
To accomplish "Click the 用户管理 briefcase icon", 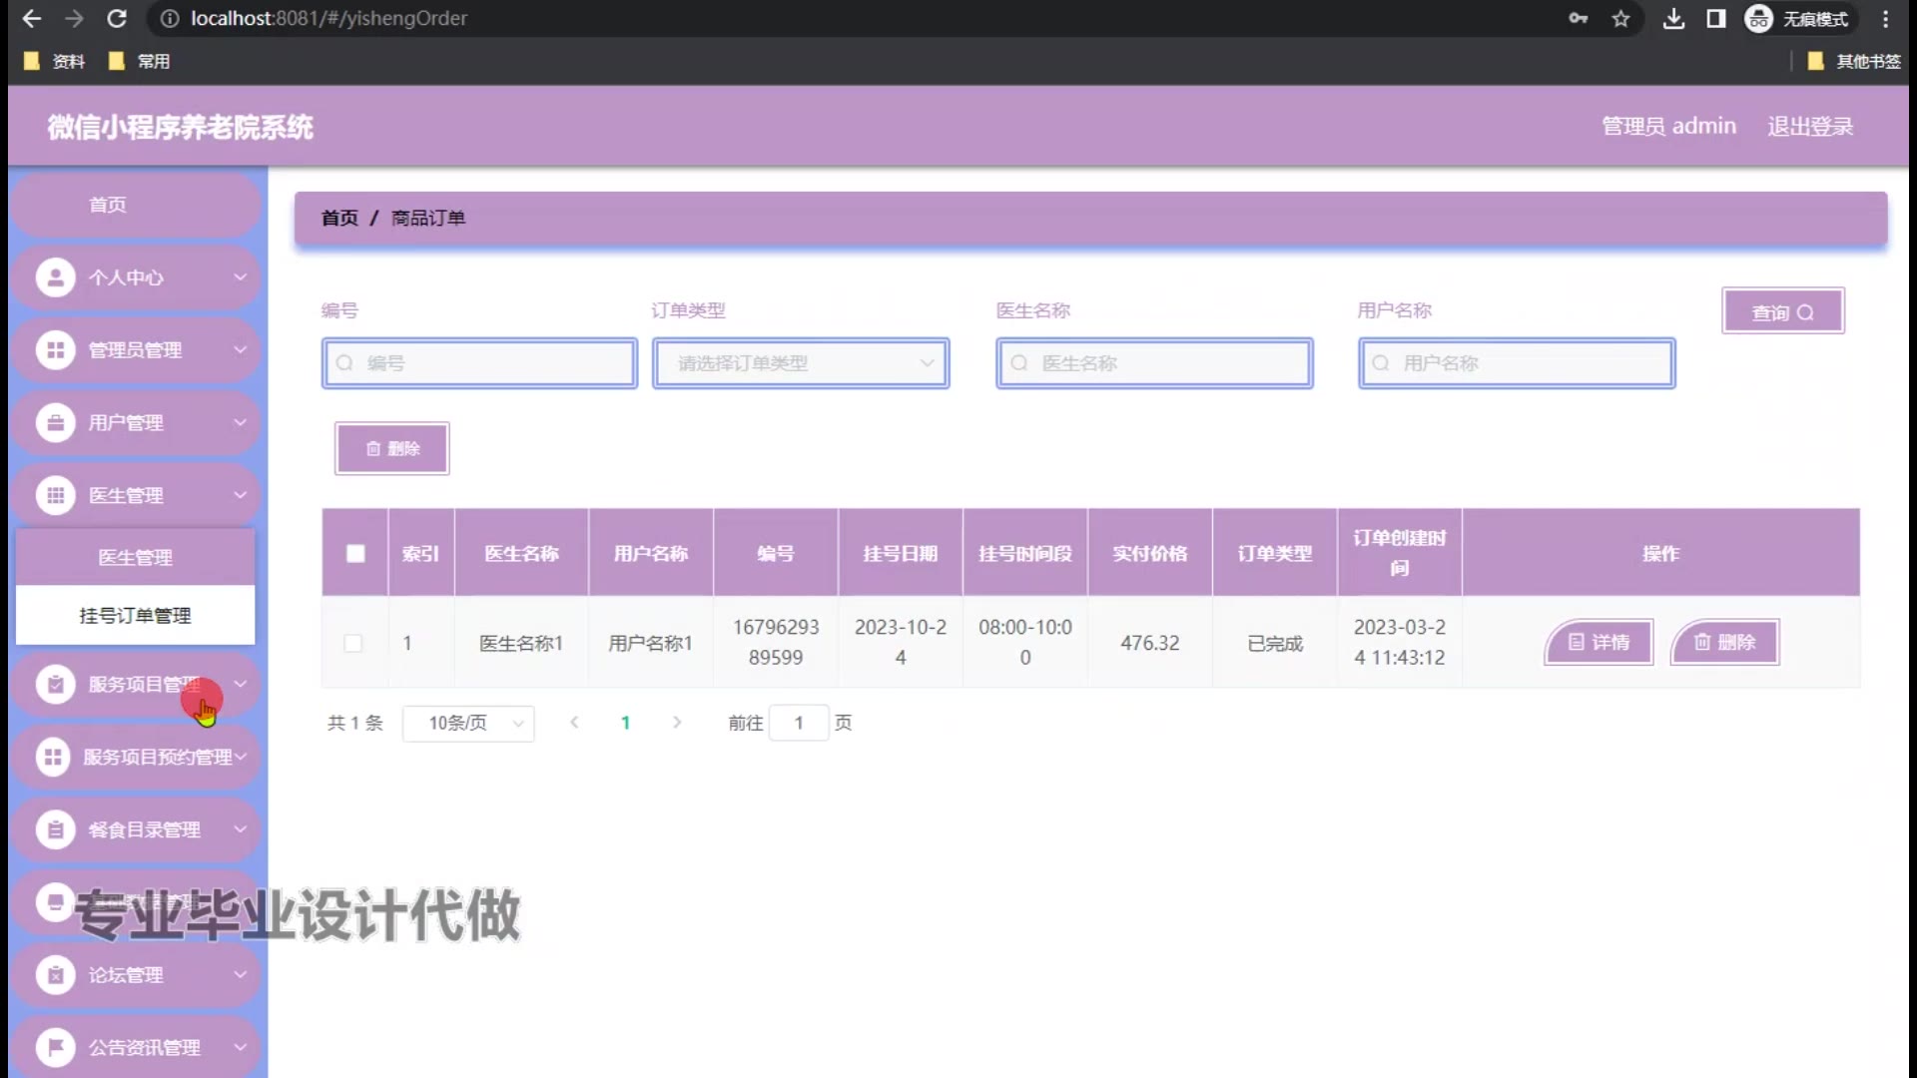I will 56,423.
